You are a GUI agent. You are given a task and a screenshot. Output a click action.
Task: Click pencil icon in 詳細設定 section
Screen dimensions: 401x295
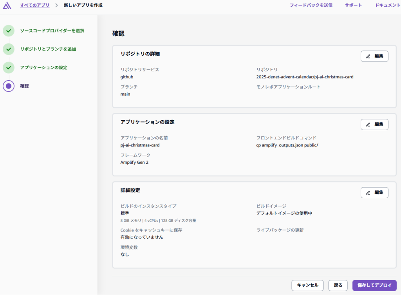(368, 192)
